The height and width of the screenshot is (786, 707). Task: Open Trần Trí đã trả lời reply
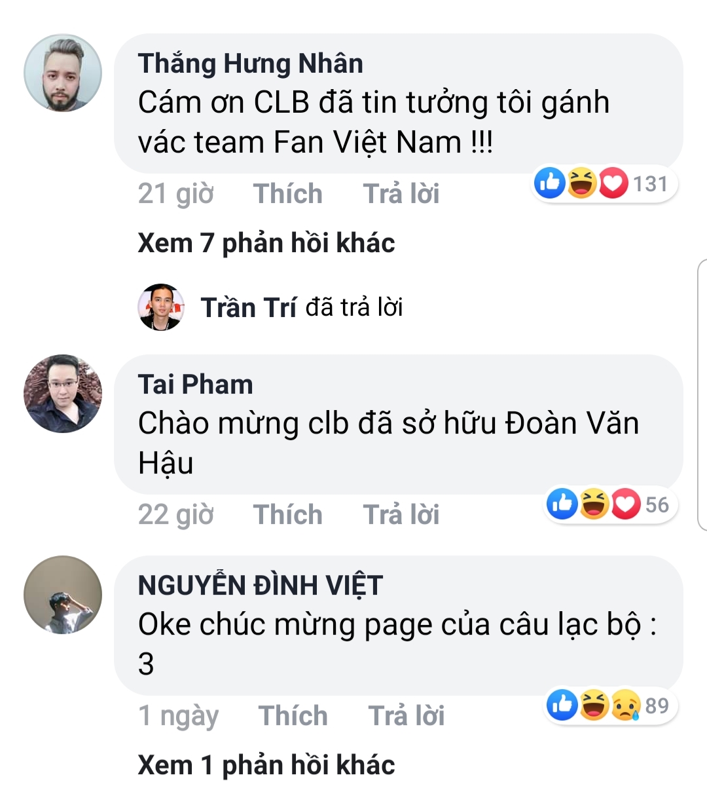tap(301, 307)
